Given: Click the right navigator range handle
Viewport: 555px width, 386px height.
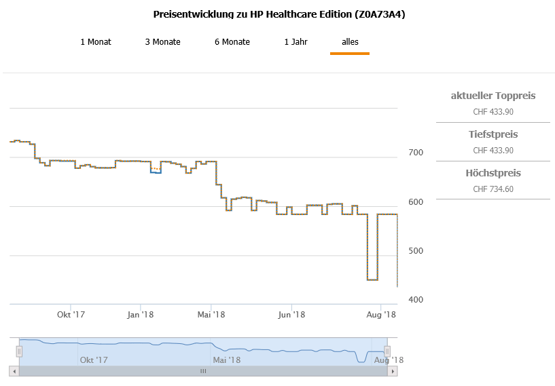Looking at the screenshot, I should [x=387, y=351].
